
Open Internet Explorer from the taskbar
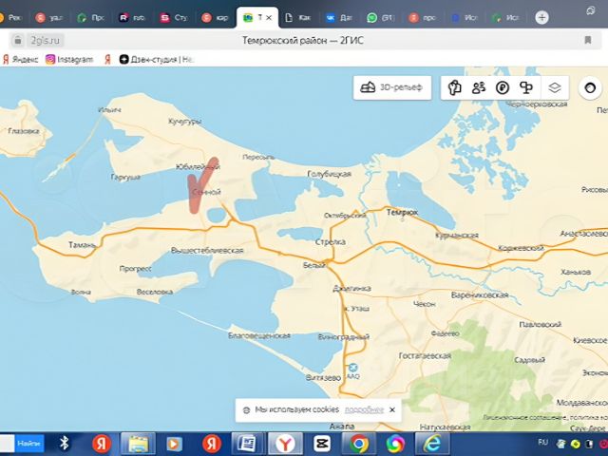click(x=433, y=444)
